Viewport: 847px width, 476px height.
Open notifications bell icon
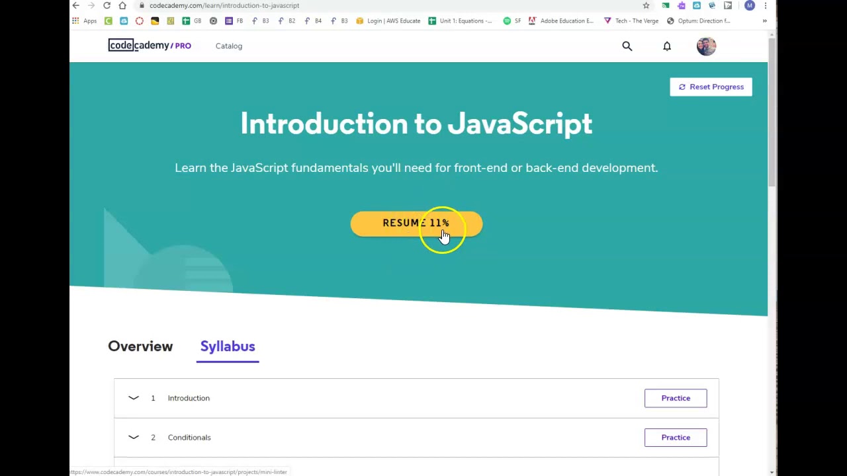pyautogui.click(x=667, y=46)
